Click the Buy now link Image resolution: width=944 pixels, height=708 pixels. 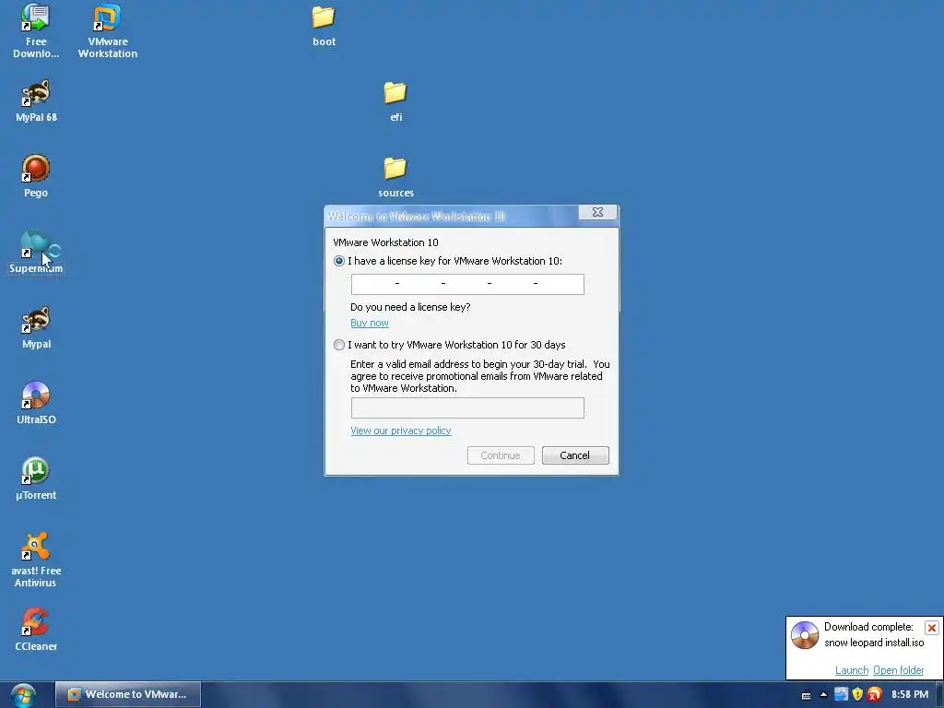[x=370, y=323]
